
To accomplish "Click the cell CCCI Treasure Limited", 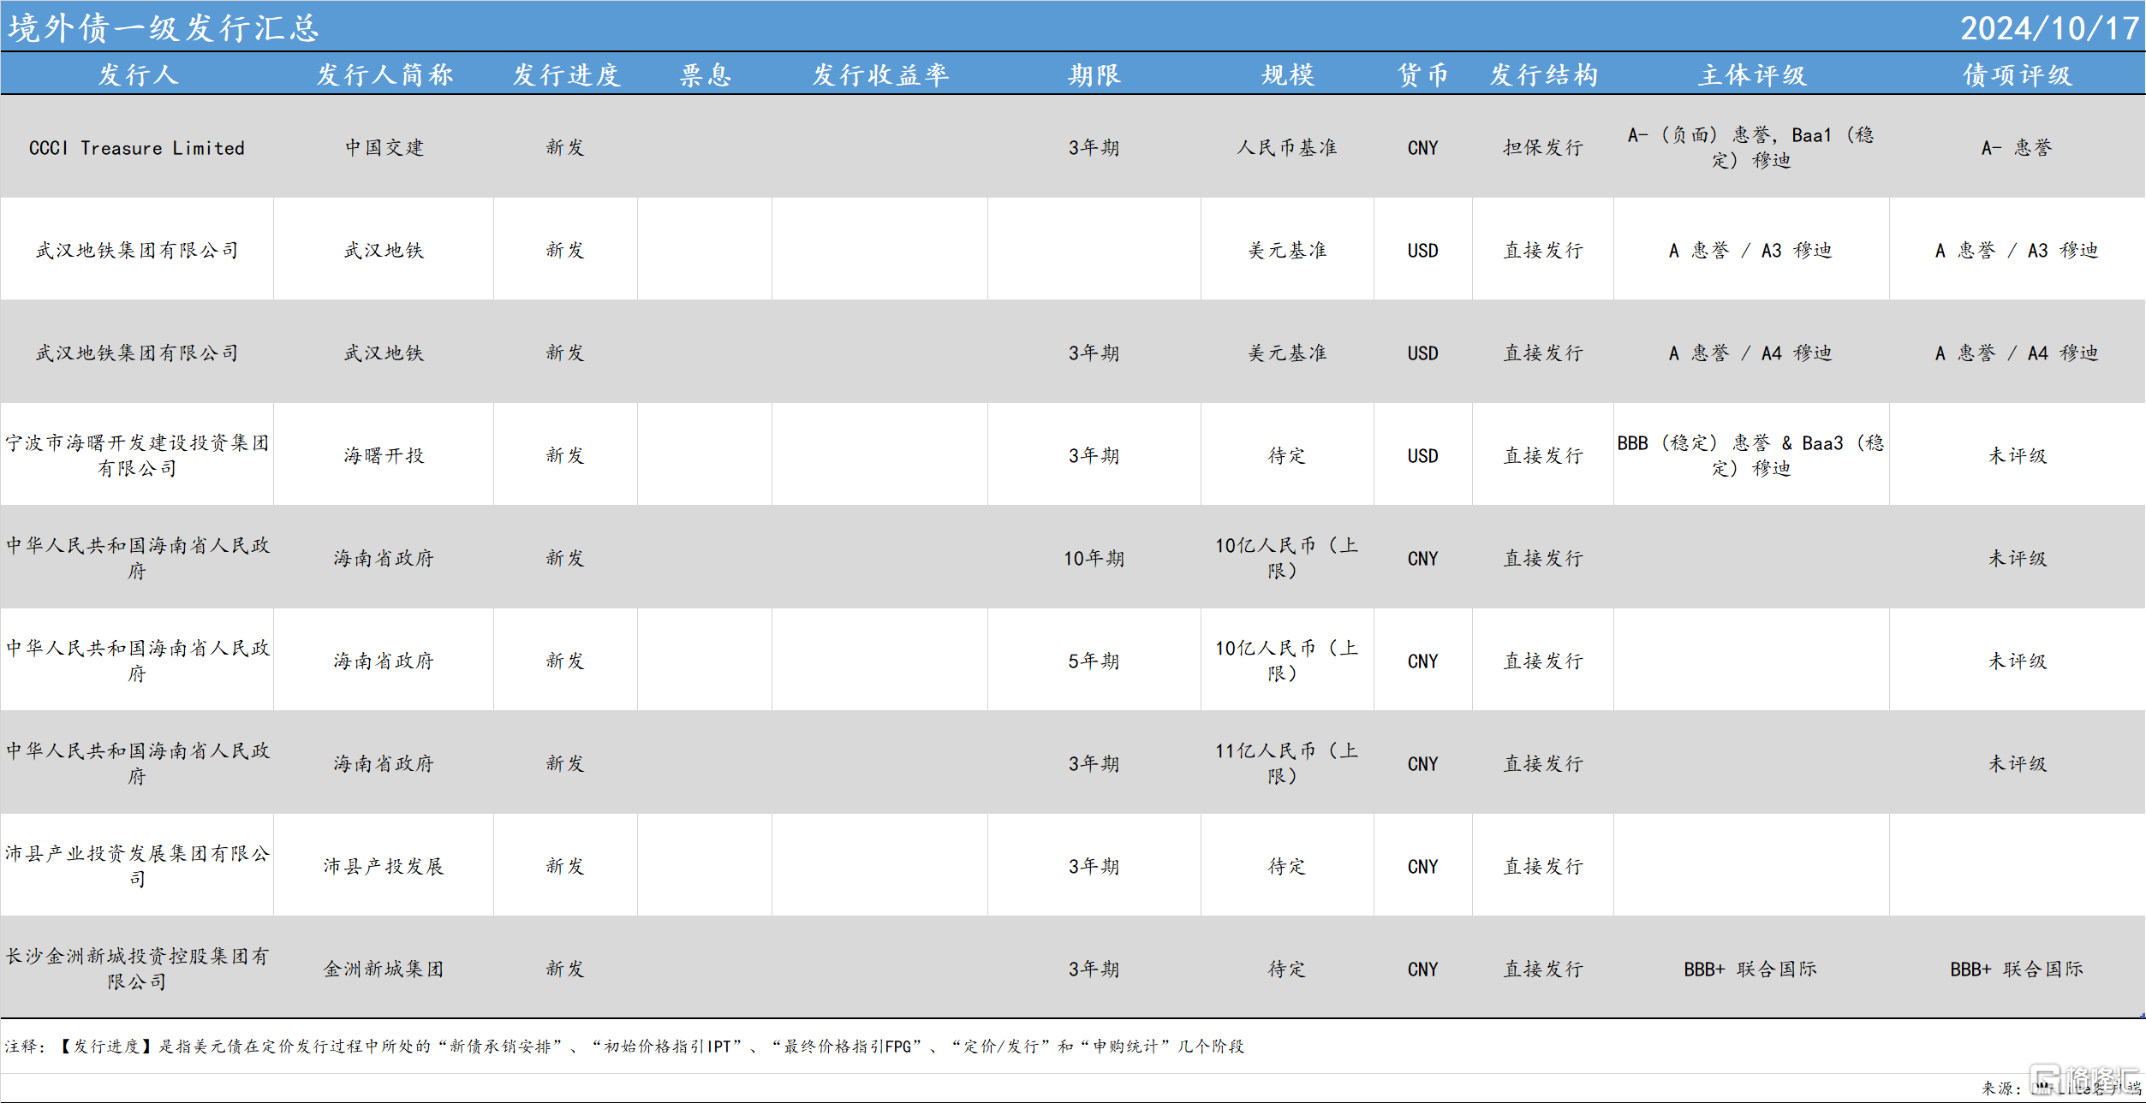I will click(x=137, y=147).
